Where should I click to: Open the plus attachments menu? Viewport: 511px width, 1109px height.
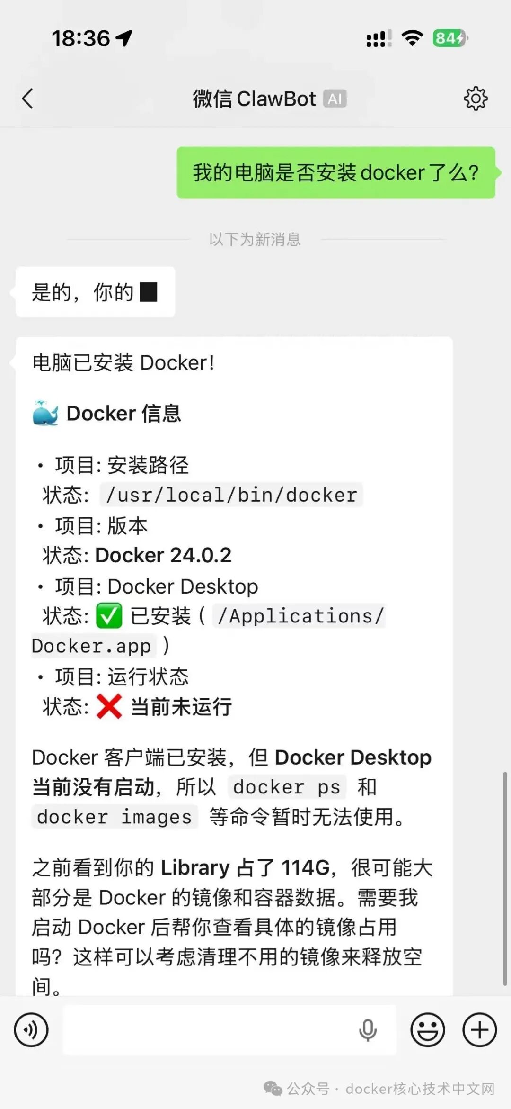click(479, 1030)
